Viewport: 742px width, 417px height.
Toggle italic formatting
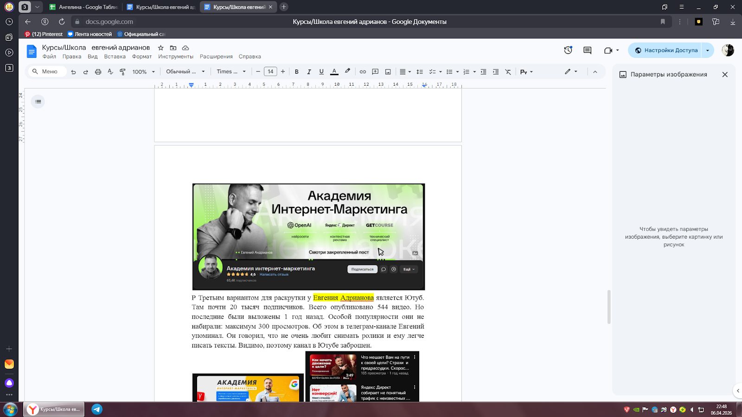[309, 72]
